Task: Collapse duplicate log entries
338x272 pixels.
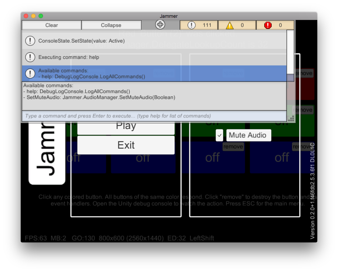Action: pyautogui.click(x=111, y=25)
